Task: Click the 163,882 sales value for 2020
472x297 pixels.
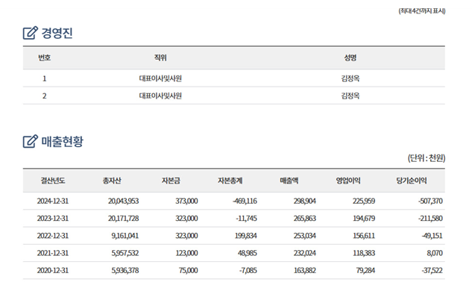Action: [305, 270]
